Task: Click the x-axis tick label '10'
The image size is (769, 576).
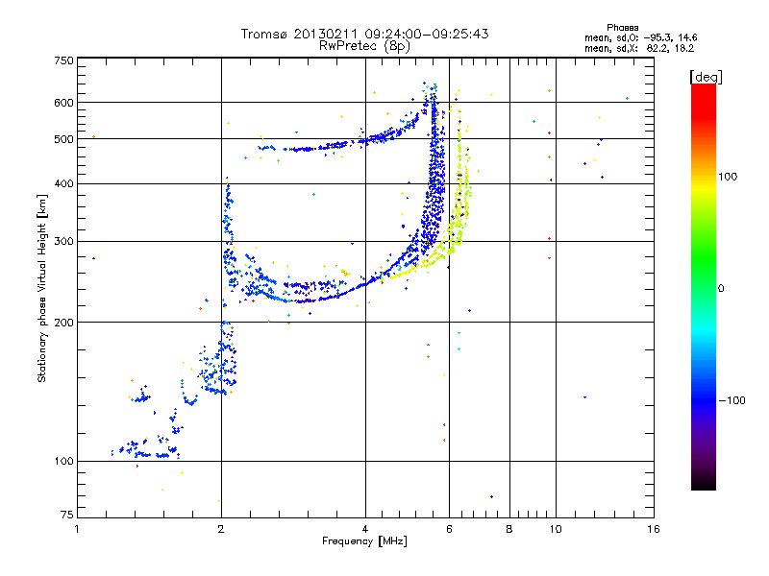Action: (x=556, y=529)
